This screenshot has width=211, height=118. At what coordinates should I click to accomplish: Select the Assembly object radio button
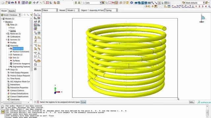click(88, 10)
